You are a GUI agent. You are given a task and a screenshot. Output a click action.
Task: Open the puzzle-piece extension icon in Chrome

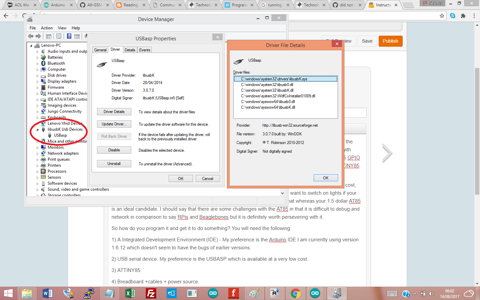click(x=463, y=16)
